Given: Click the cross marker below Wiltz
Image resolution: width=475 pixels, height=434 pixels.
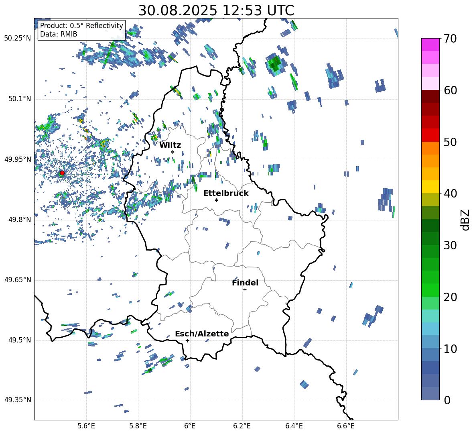Looking at the screenshot, I should 173,152.
